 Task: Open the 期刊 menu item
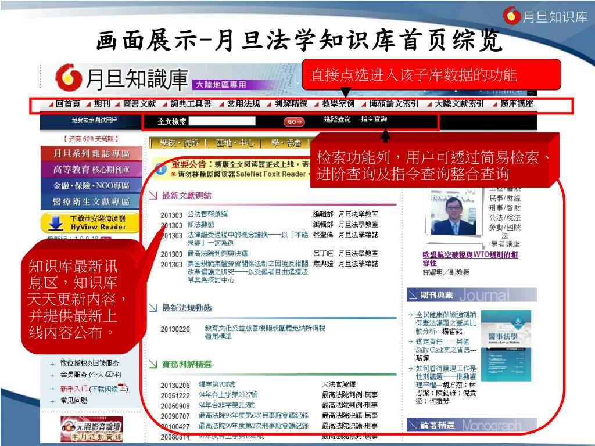pos(102,103)
